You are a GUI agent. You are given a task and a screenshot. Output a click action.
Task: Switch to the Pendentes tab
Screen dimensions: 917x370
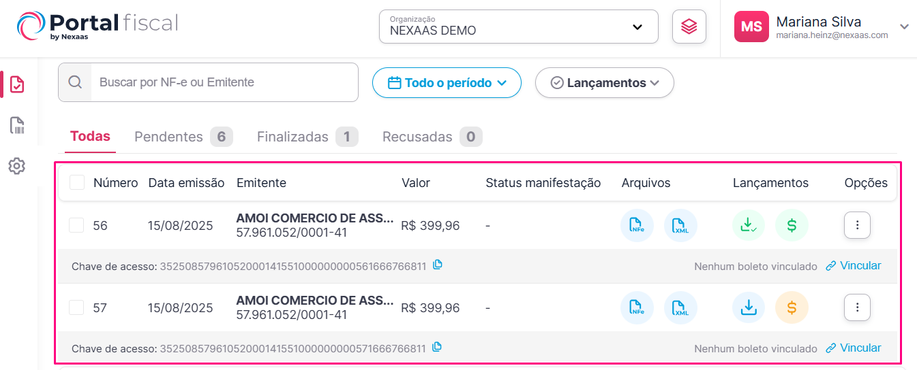(x=183, y=137)
